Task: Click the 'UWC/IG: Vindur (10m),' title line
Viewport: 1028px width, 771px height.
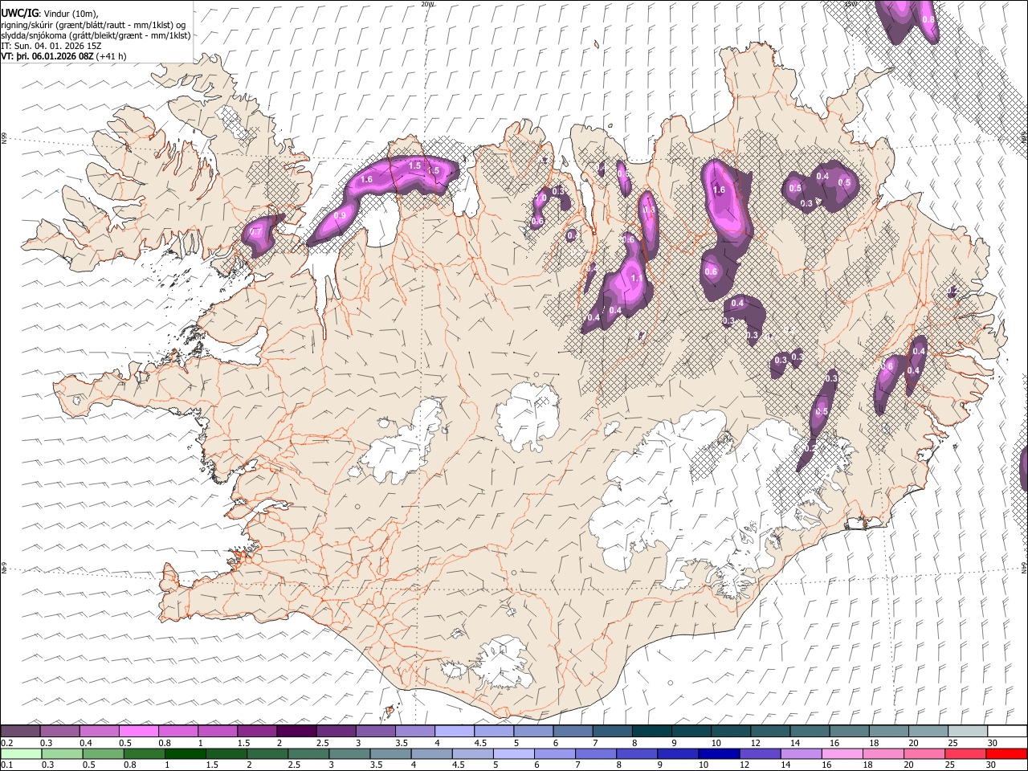Action: (50, 14)
